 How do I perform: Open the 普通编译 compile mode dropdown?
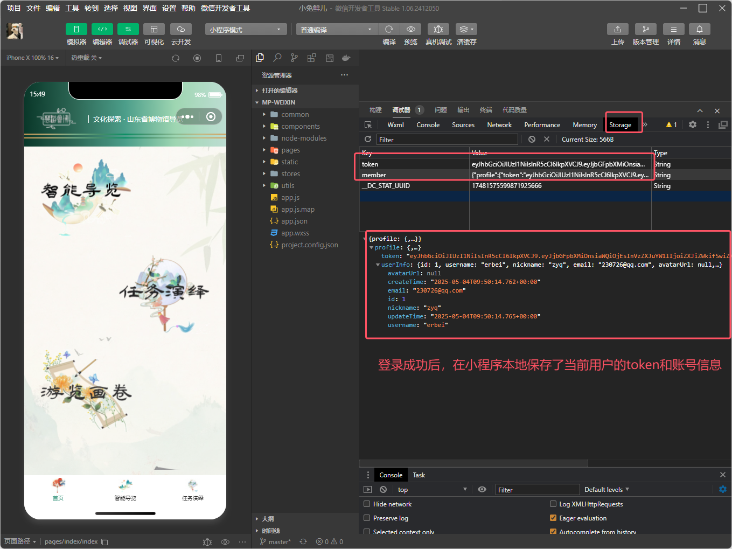pos(336,29)
